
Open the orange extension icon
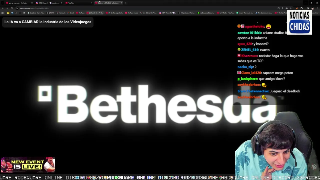click(297, 8)
